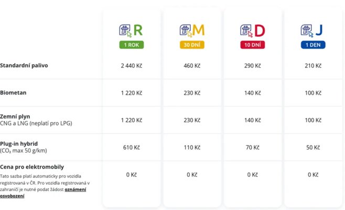This screenshot has height=210, width=345.
Task: Click the 2 440 Kč annual price
Action: click(132, 66)
